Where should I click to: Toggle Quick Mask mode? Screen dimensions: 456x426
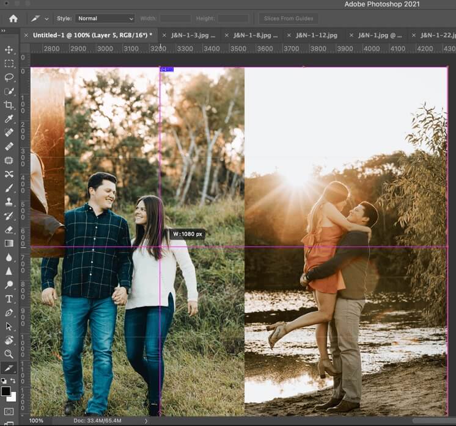[9, 411]
